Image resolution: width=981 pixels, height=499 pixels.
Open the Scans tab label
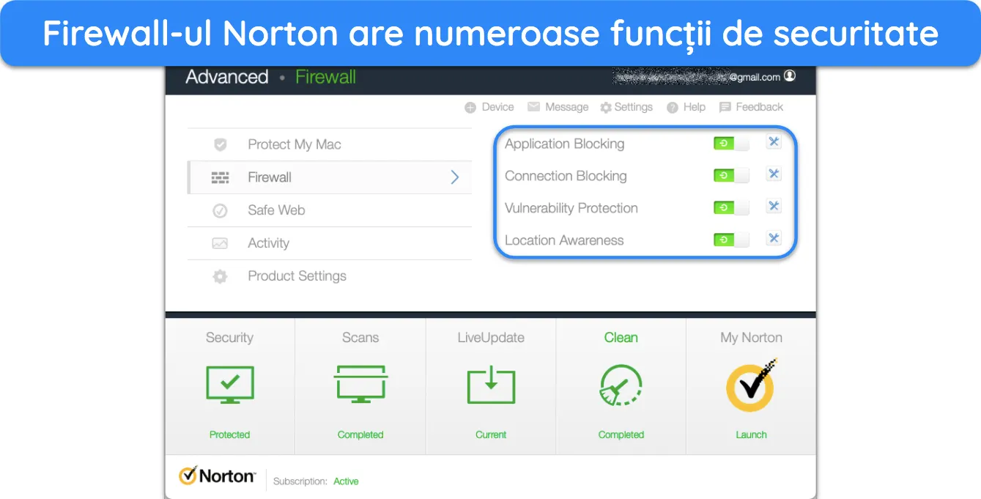tap(360, 338)
